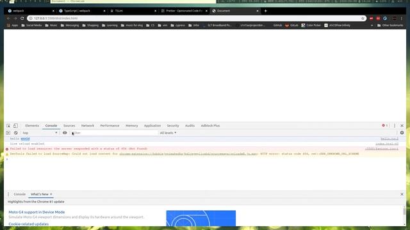Image resolution: width=410 pixels, height=230 pixels.
Task: Expand the Music bookmarks folder
Action: tap(51, 26)
